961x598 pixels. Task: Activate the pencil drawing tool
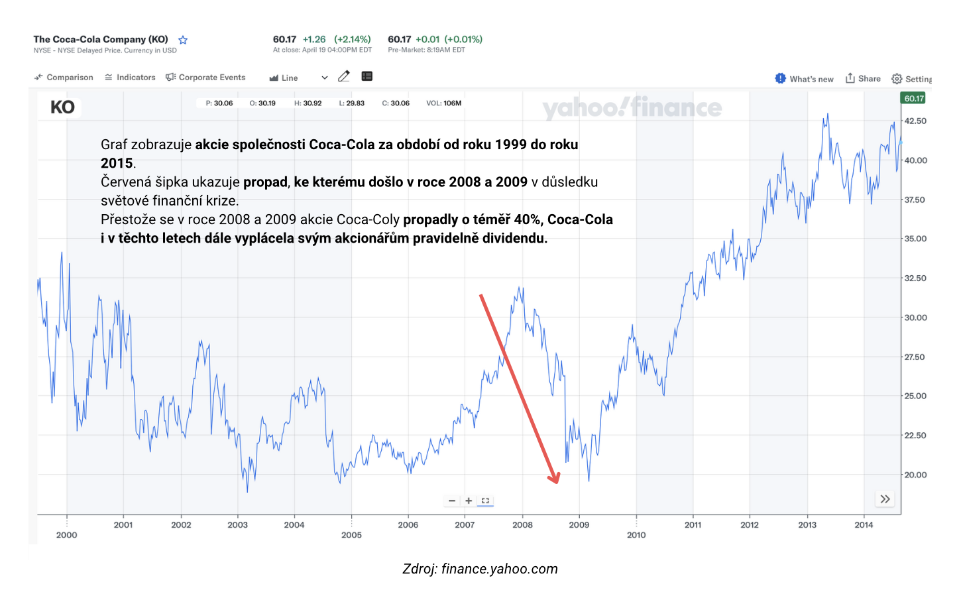[x=343, y=76]
